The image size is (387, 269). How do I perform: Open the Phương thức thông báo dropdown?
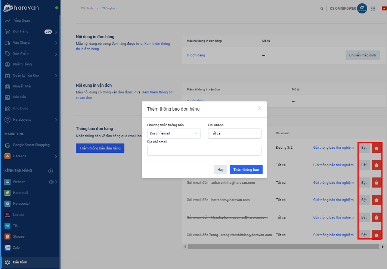click(174, 133)
